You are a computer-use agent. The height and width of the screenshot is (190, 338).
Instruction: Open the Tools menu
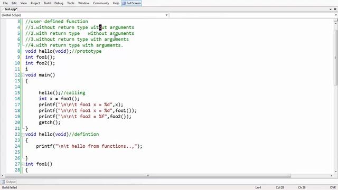pyautogui.click(x=71, y=3)
